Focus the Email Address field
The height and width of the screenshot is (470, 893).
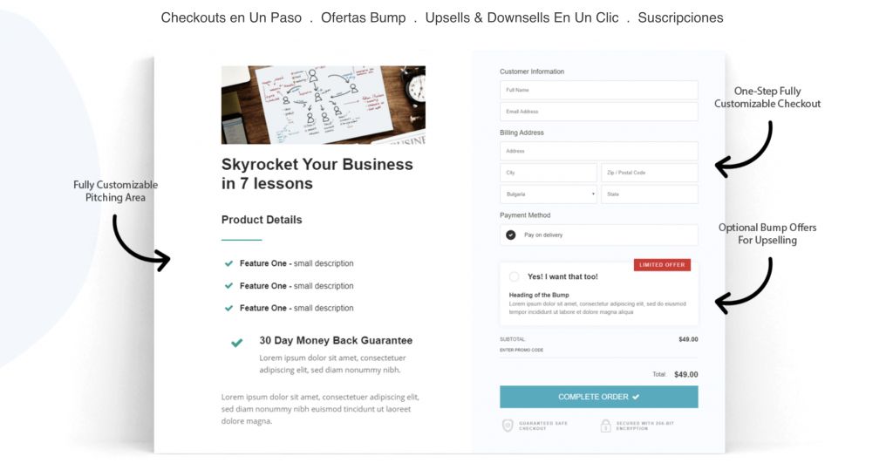click(598, 112)
